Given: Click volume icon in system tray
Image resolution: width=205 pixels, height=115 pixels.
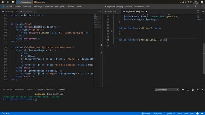Looking at the screenshot, I should coord(186,2).
